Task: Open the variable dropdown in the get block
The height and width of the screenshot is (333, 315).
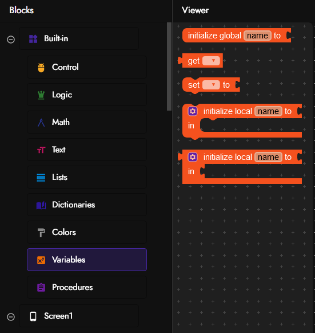Action: 211,61
